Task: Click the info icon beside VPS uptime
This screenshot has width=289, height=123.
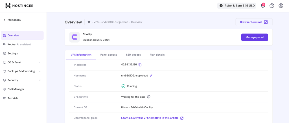Action: 149,97
